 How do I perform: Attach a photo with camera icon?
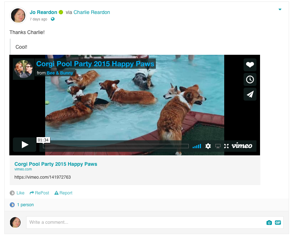tap(269, 222)
